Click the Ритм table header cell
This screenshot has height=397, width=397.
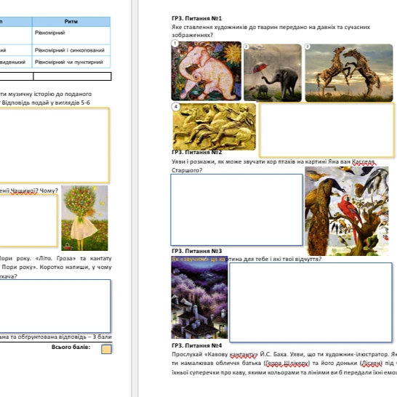(71, 22)
